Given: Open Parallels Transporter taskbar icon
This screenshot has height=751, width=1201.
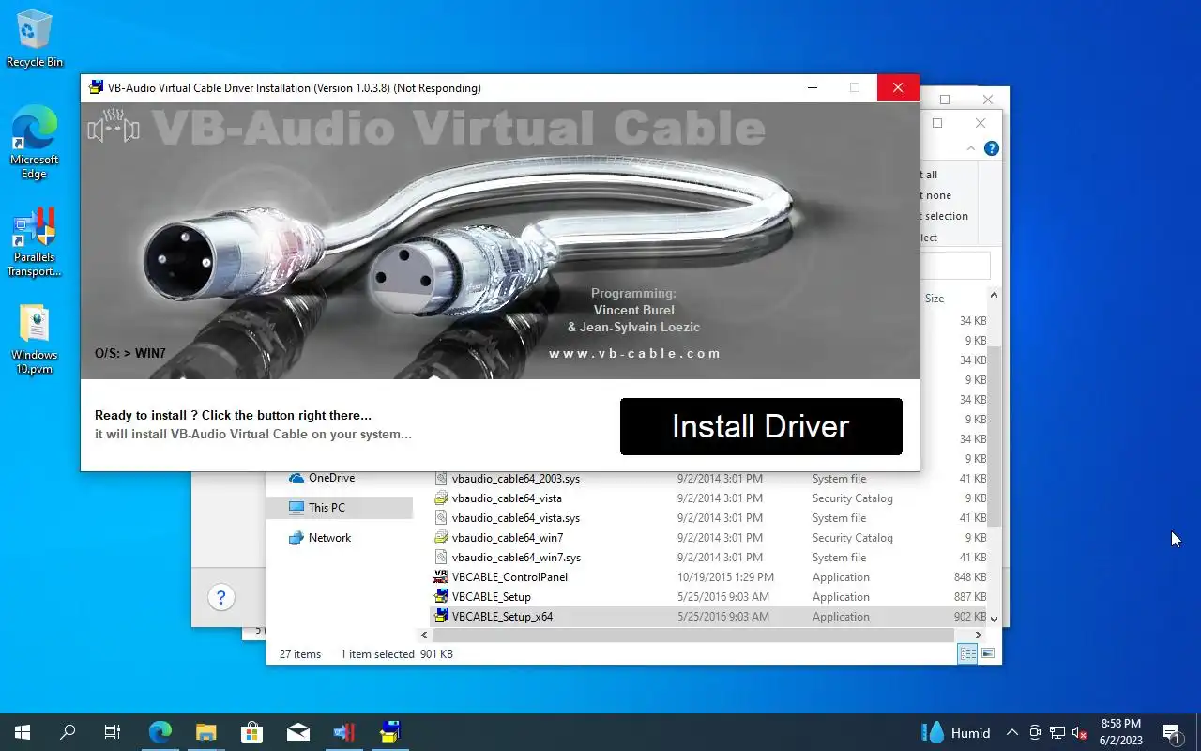Looking at the screenshot, I should pyautogui.click(x=343, y=732).
